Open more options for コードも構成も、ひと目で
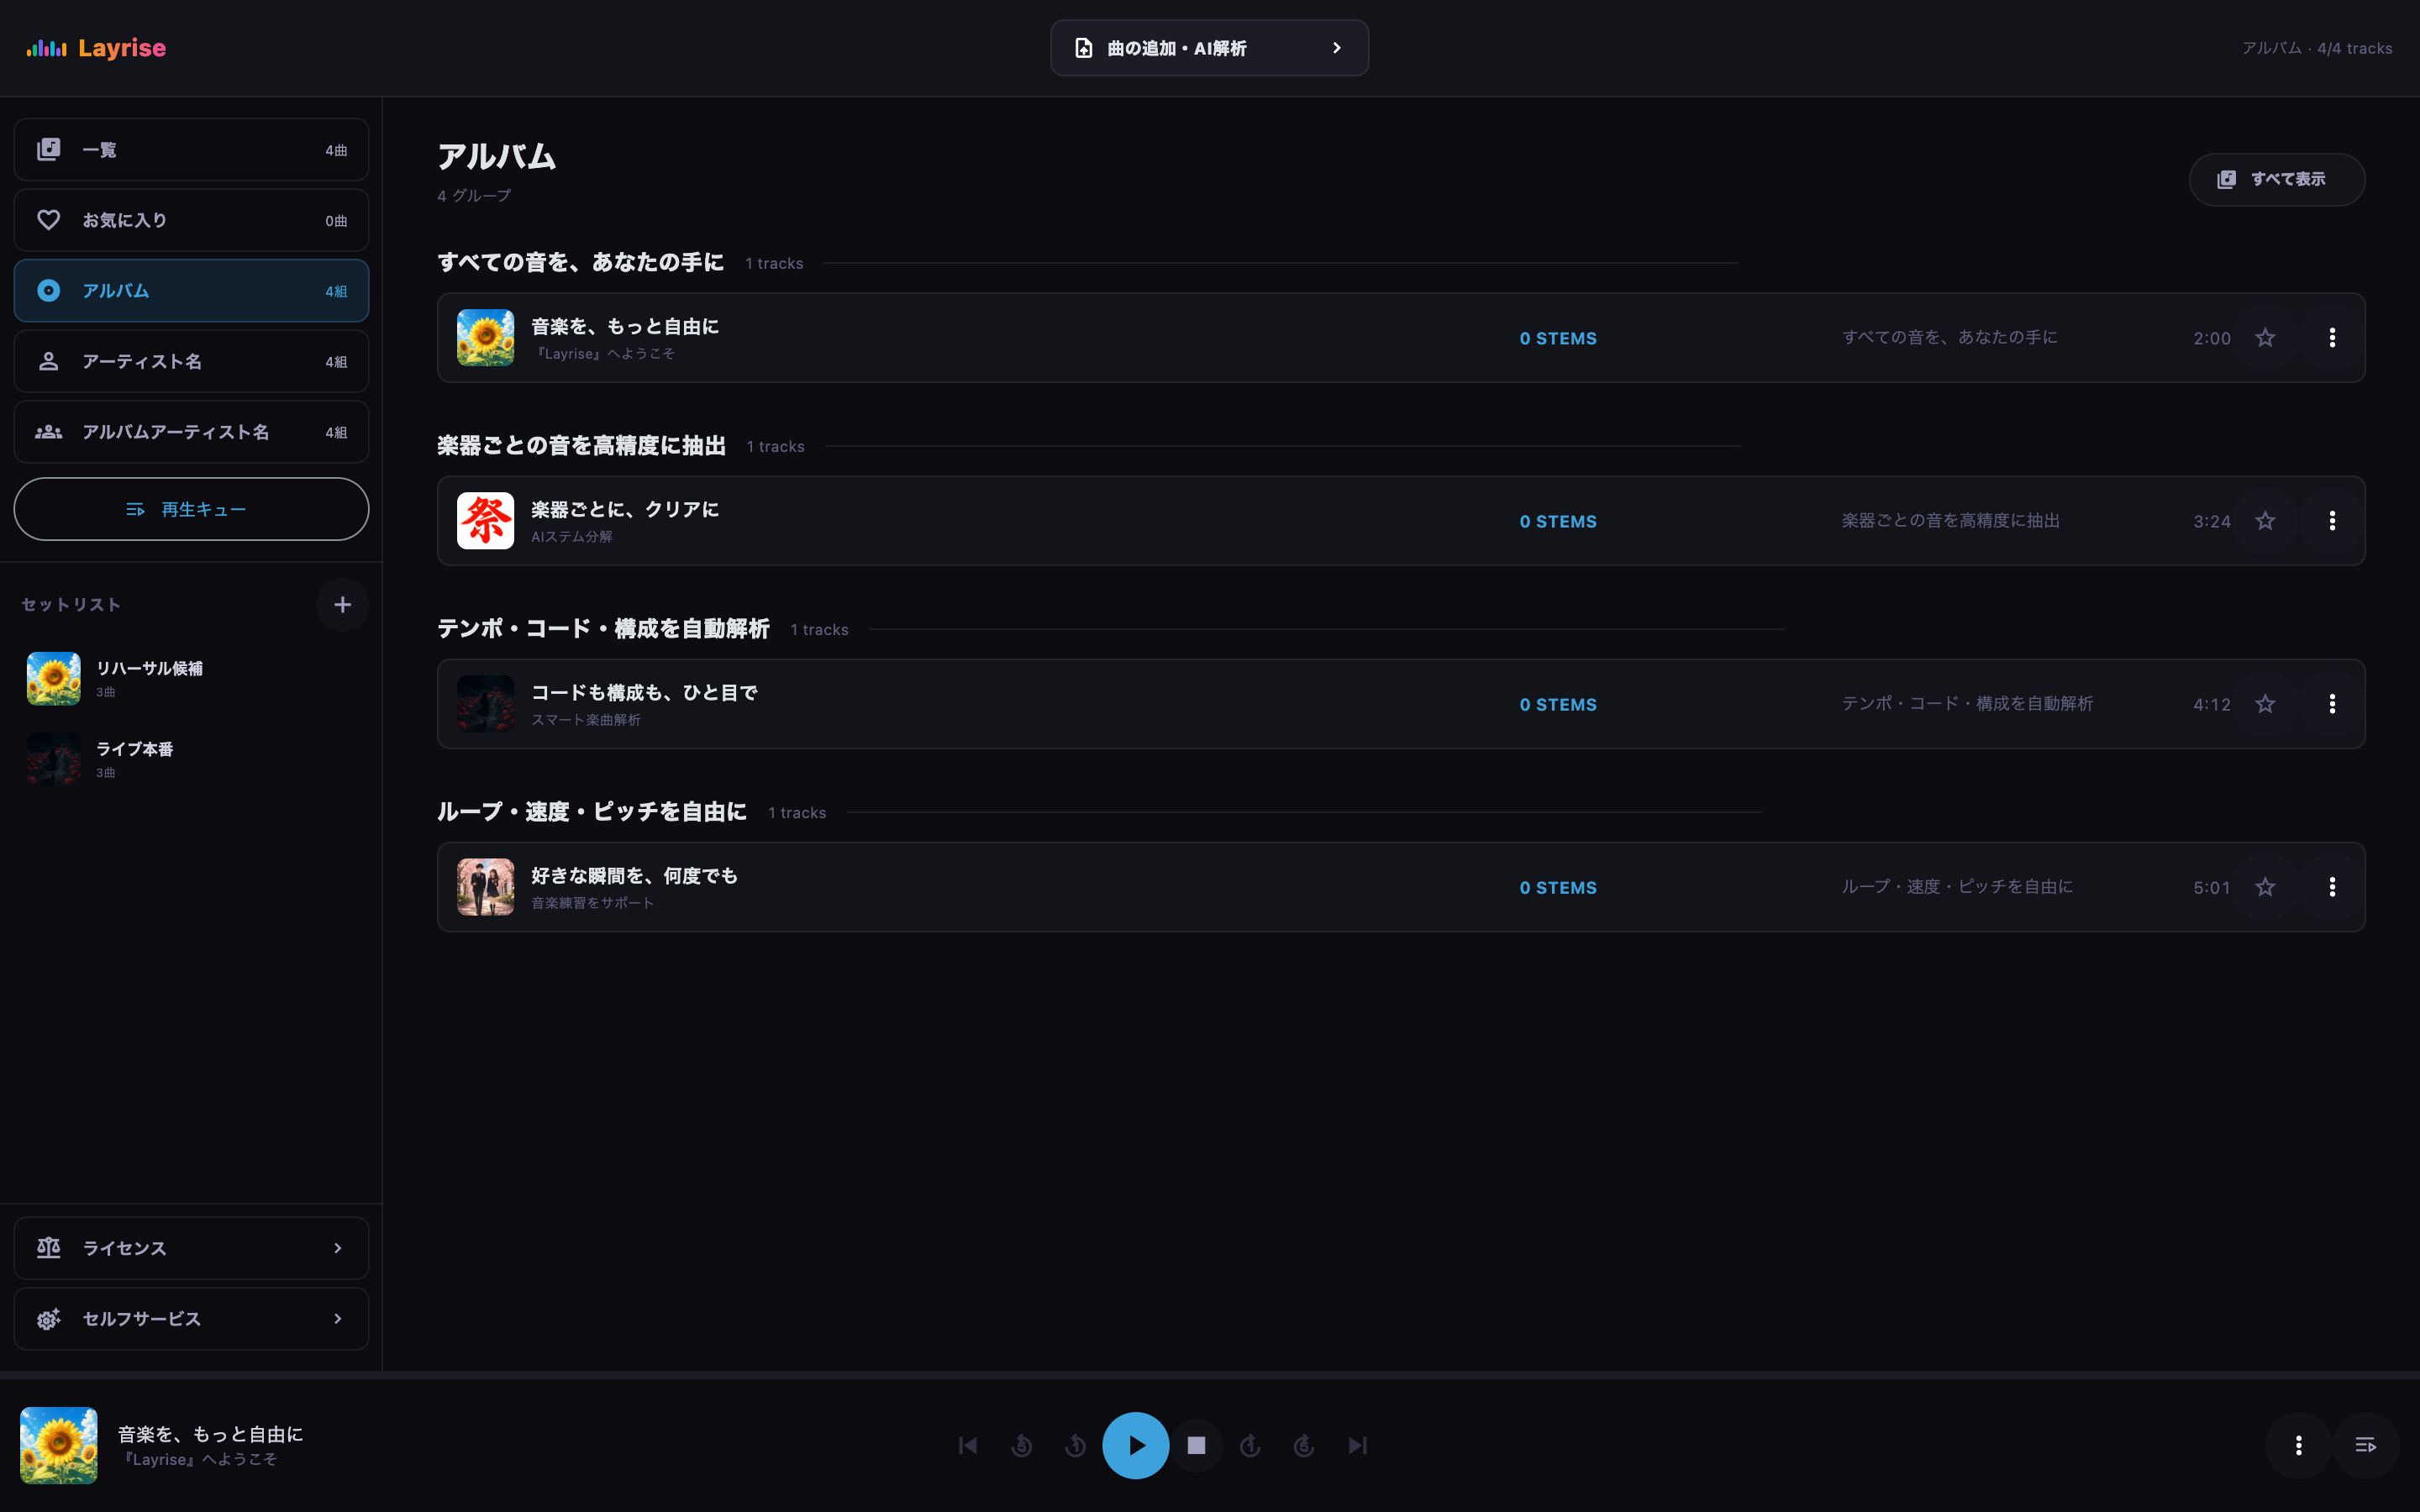Screen dimensions: 2420x1512 (x=2332, y=704)
